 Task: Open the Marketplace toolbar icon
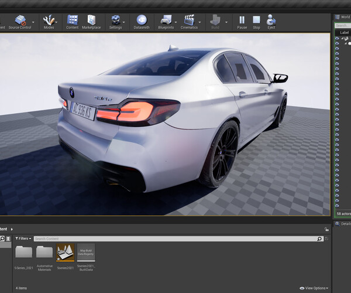coord(91,22)
